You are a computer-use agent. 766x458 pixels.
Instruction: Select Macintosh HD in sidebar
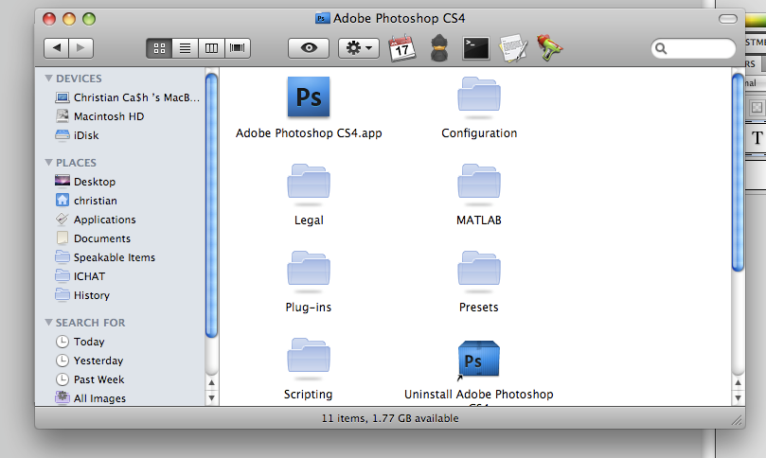[x=99, y=116]
